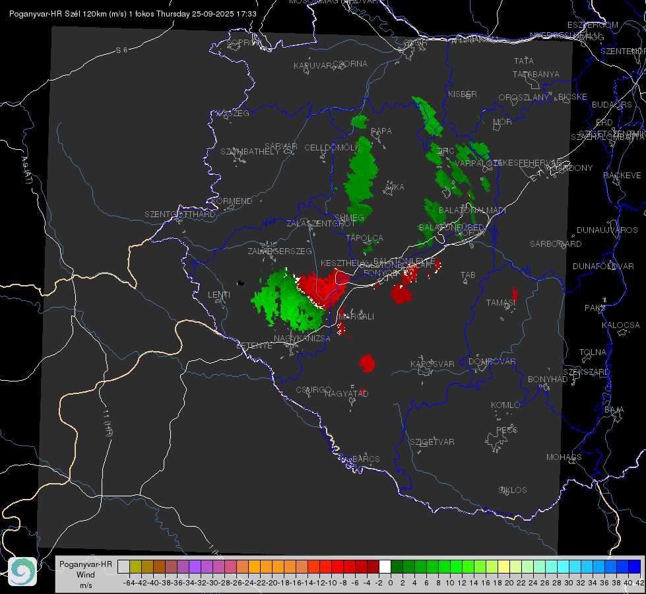Click the MÓR town label
The height and width of the screenshot is (594, 646).
(503, 122)
